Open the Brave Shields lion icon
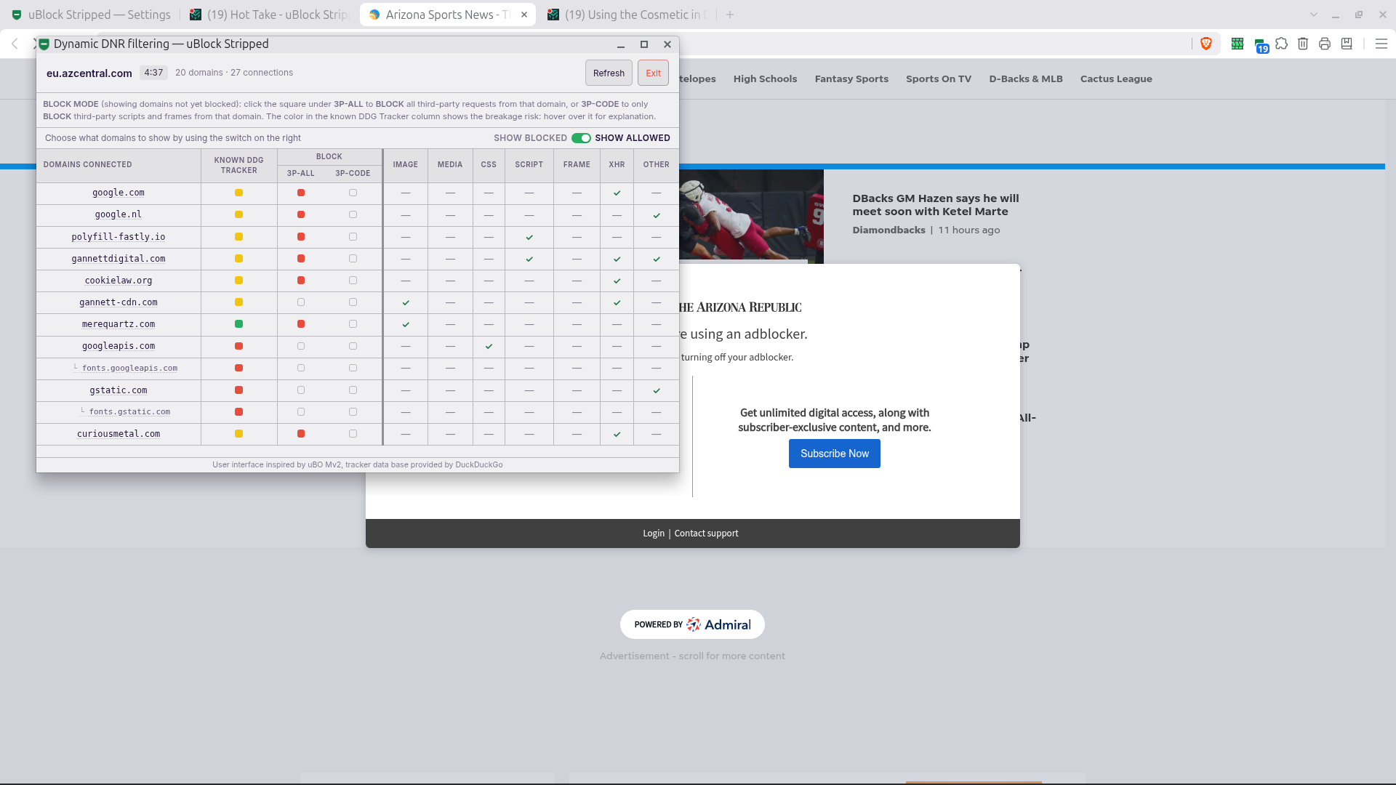This screenshot has height=785, width=1396. [1206, 44]
